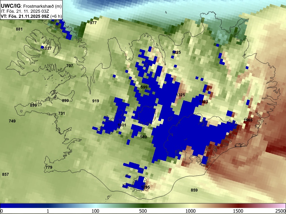Click the legend tick label 2500

(281, 211)
